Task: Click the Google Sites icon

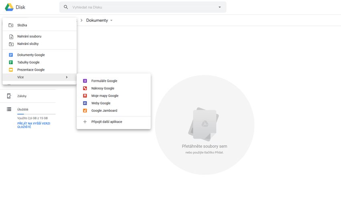Action: [x=85, y=103]
